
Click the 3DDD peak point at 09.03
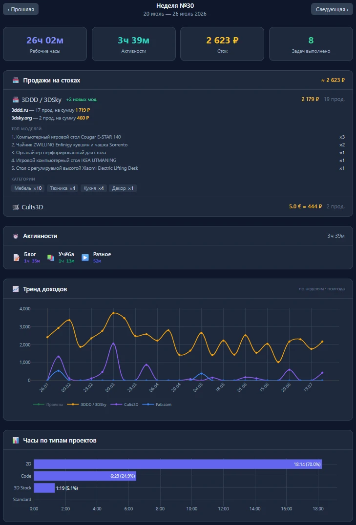[x=113, y=313]
